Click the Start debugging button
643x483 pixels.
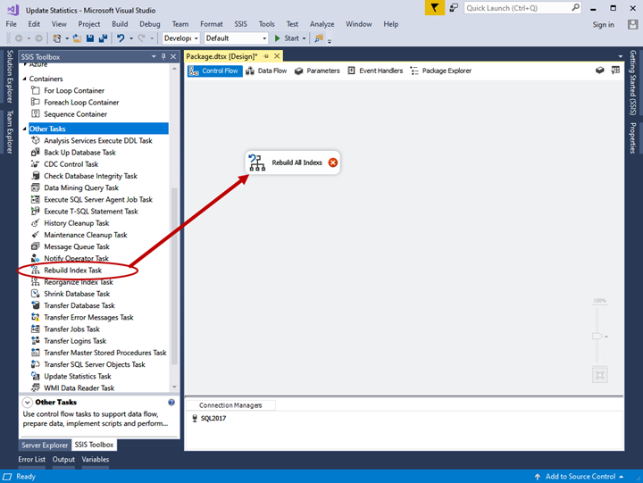click(287, 38)
